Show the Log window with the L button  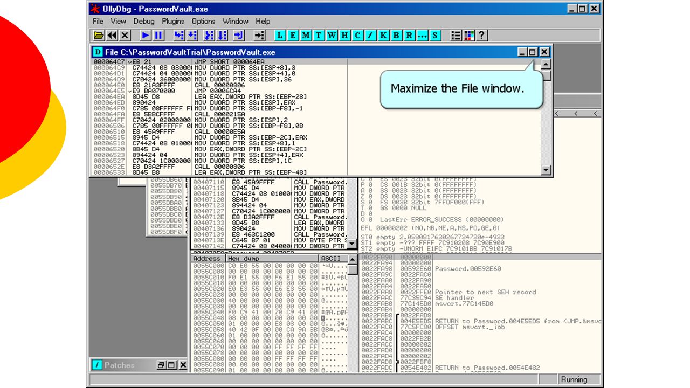[x=280, y=35]
